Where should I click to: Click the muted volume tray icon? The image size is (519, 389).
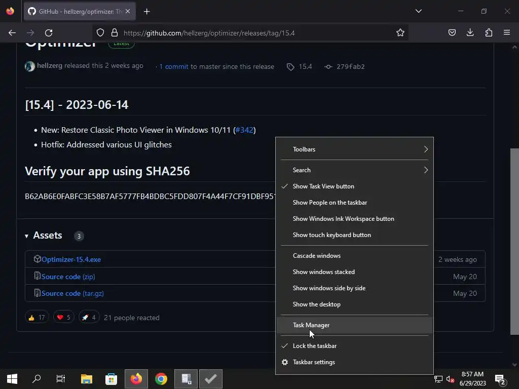[450, 379]
